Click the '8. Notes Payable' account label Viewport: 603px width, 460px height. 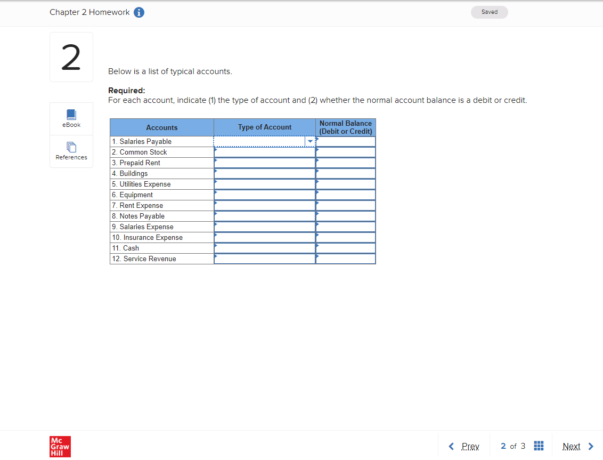(138, 216)
